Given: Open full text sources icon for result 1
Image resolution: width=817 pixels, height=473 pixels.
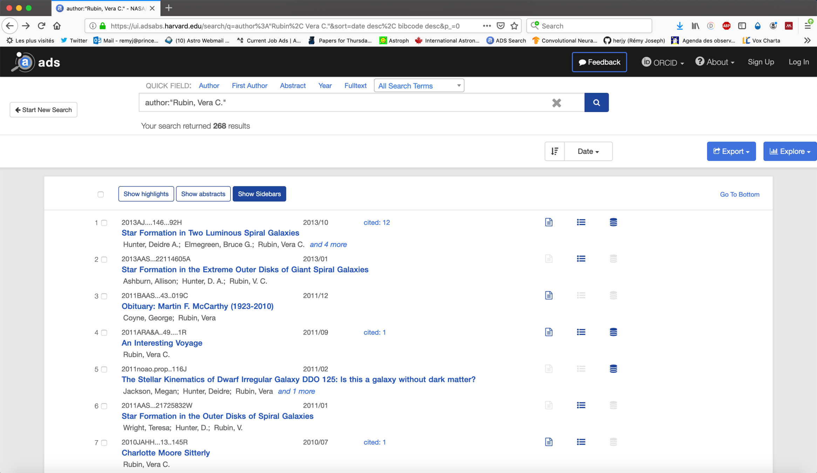Looking at the screenshot, I should coord(549,222).
